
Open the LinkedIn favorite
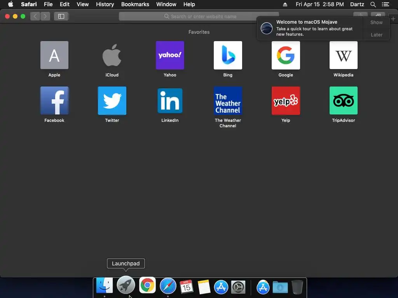click(170, 100)
